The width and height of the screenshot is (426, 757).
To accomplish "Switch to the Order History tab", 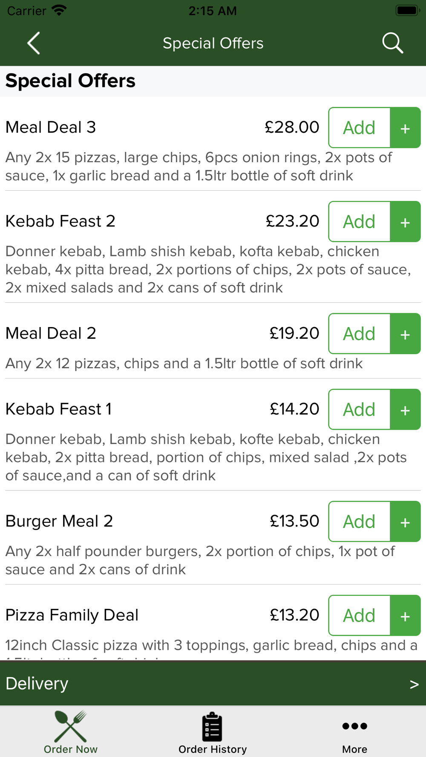I will coord(213,732).
